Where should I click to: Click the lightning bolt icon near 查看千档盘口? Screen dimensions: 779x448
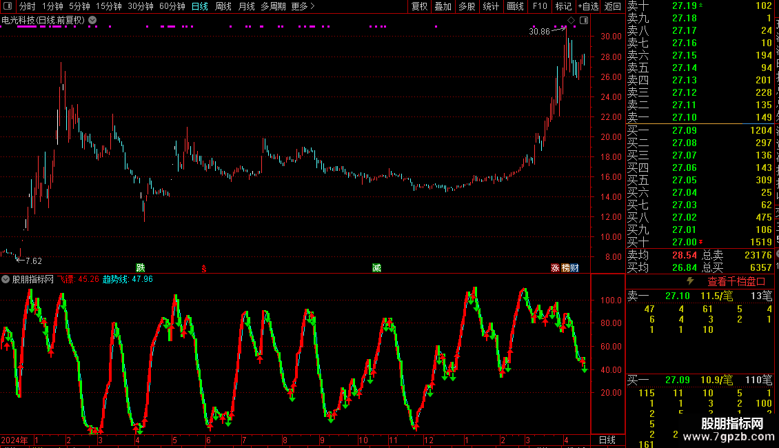[690, 281]
